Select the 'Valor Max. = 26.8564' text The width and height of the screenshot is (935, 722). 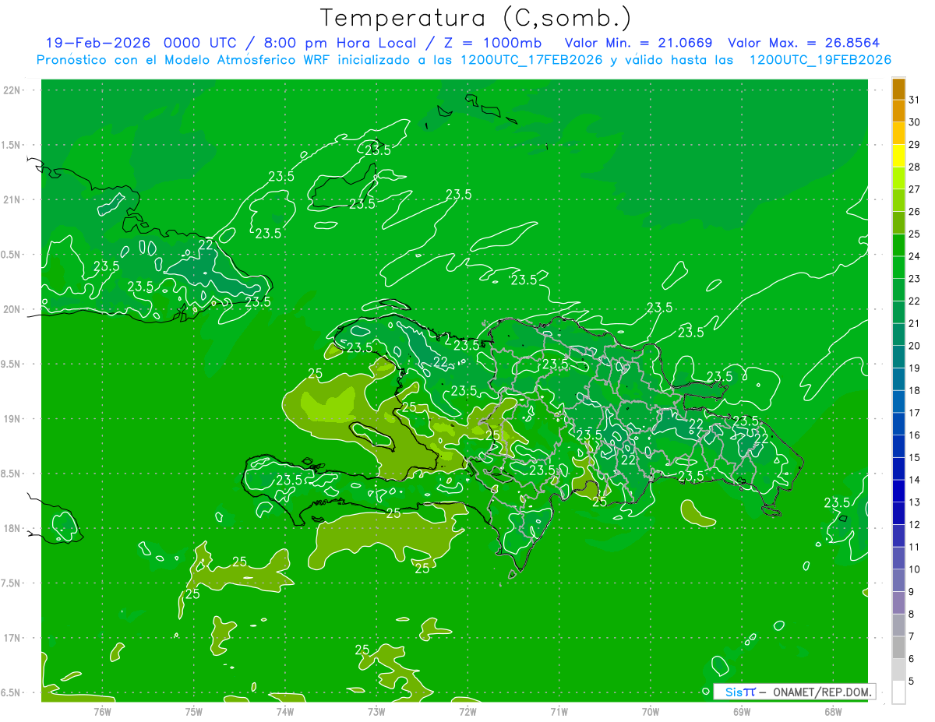click(x=803, y=43)
